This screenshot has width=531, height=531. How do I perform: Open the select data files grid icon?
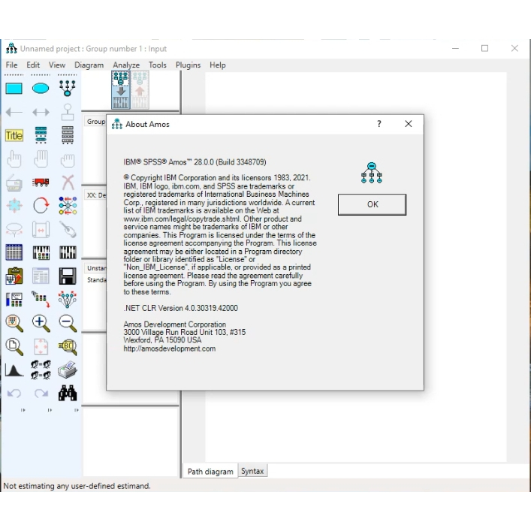point(14,252)
